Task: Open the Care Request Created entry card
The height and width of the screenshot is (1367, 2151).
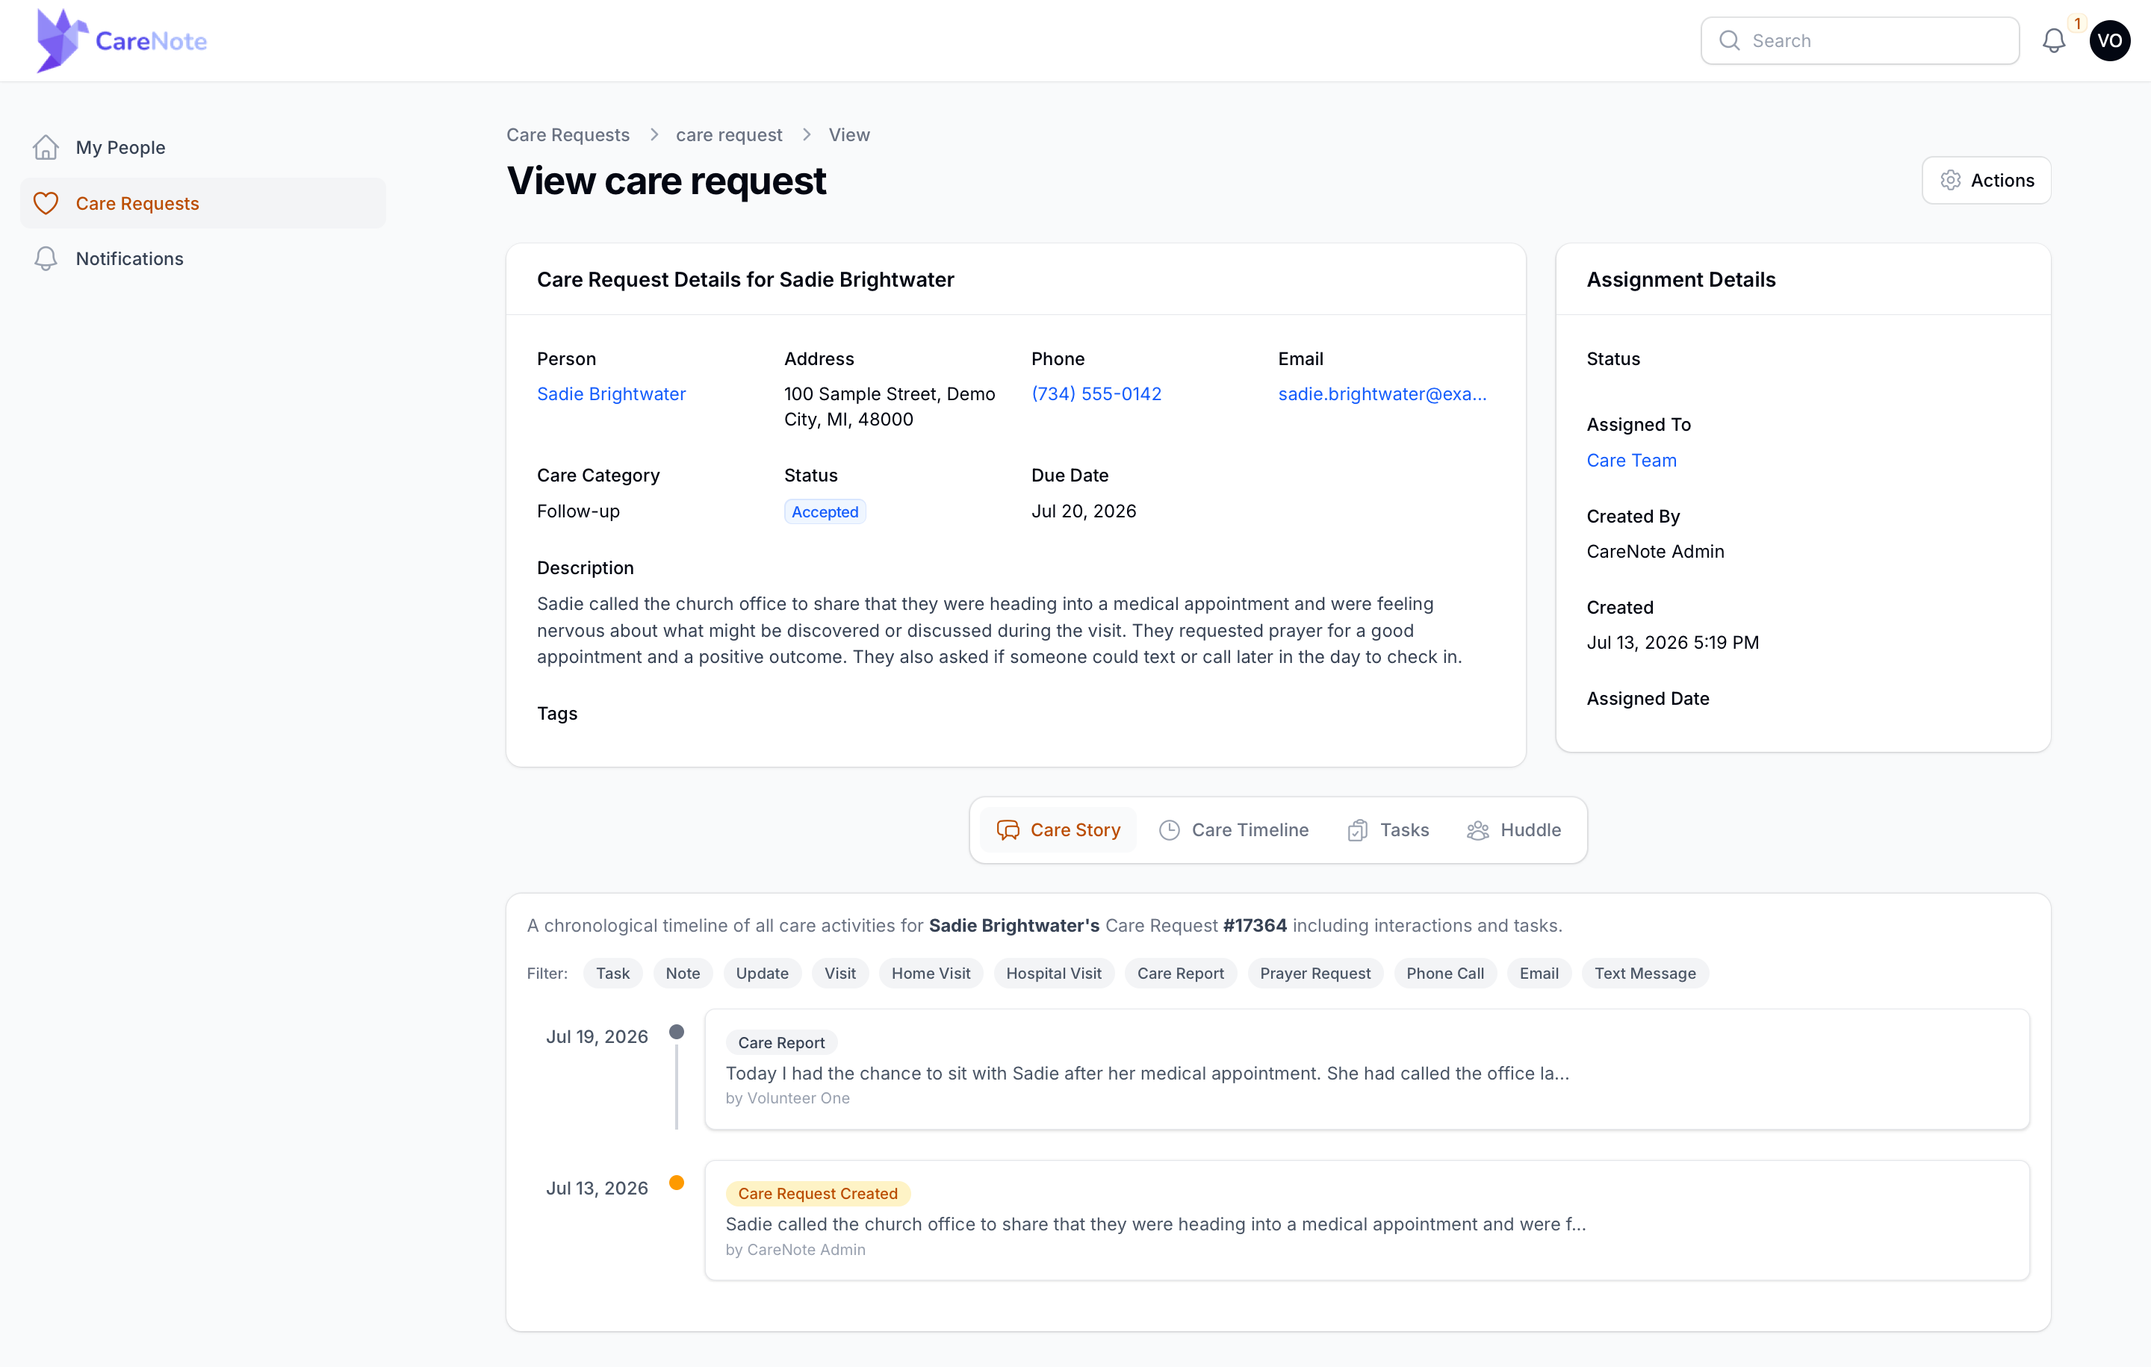Action: pyautogui.click(x=1367, y=1220)
